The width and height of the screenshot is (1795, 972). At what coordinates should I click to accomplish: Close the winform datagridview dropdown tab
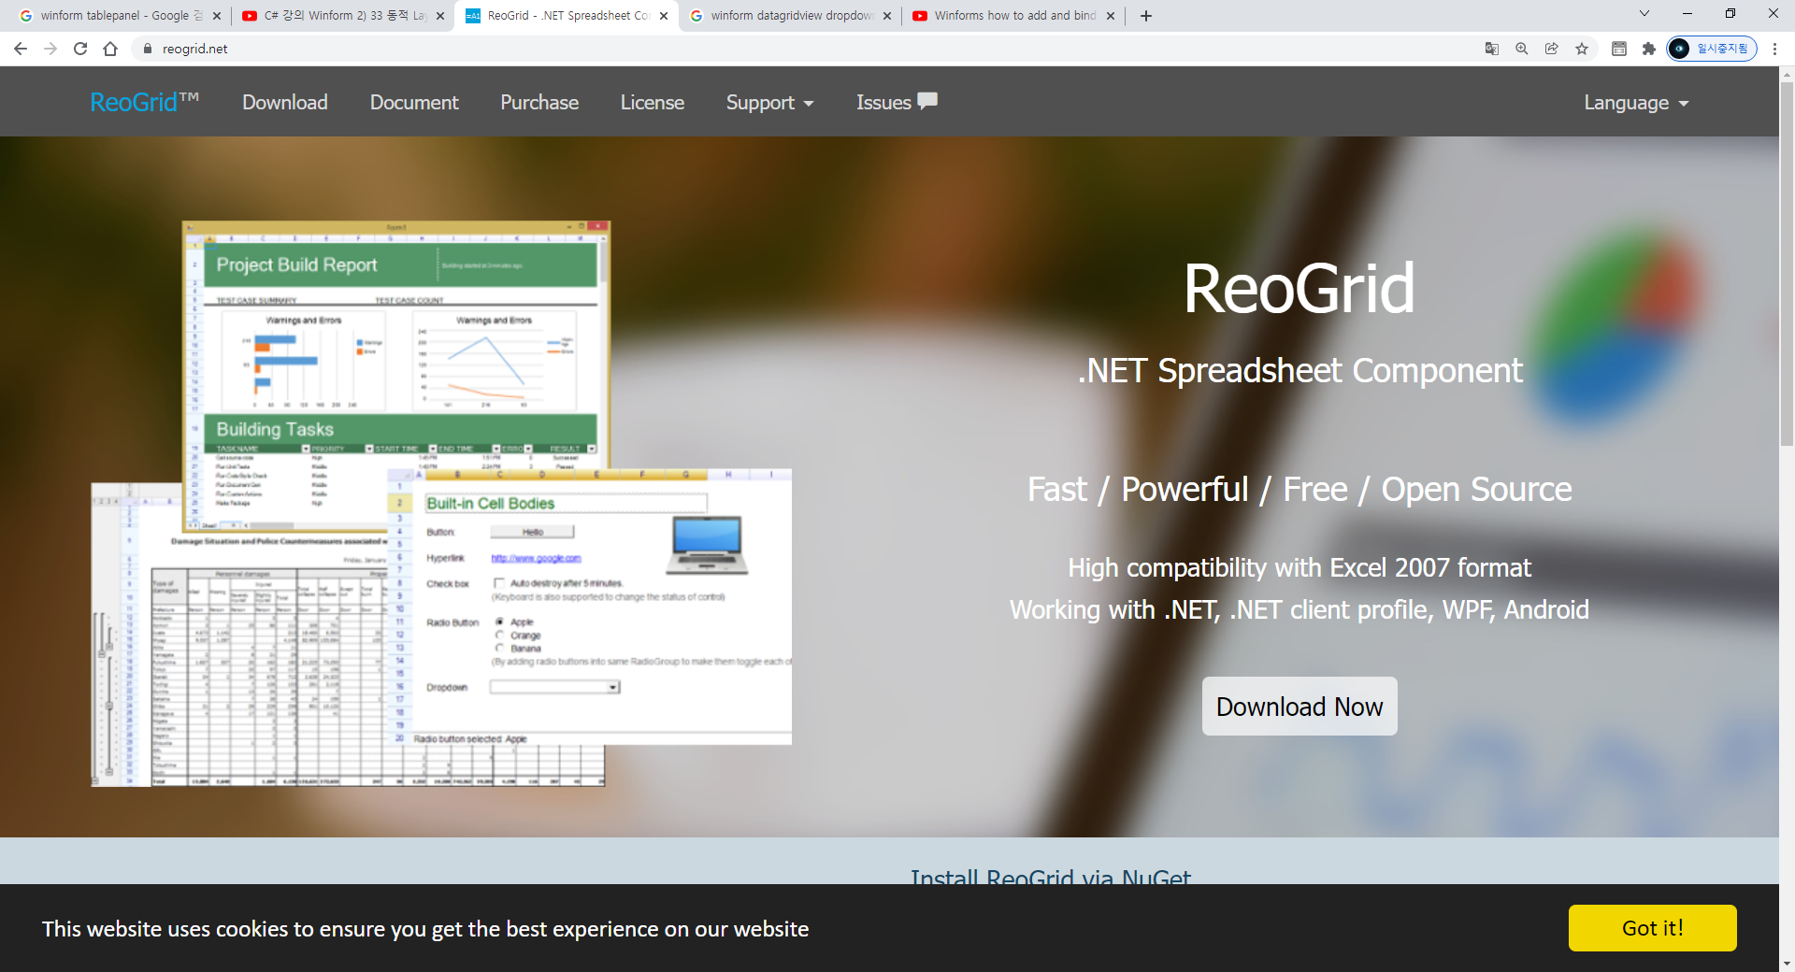coord(887,16)
